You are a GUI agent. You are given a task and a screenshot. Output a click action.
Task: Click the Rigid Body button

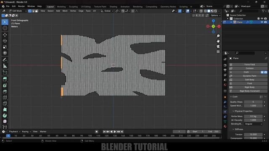tap(248, 87)
